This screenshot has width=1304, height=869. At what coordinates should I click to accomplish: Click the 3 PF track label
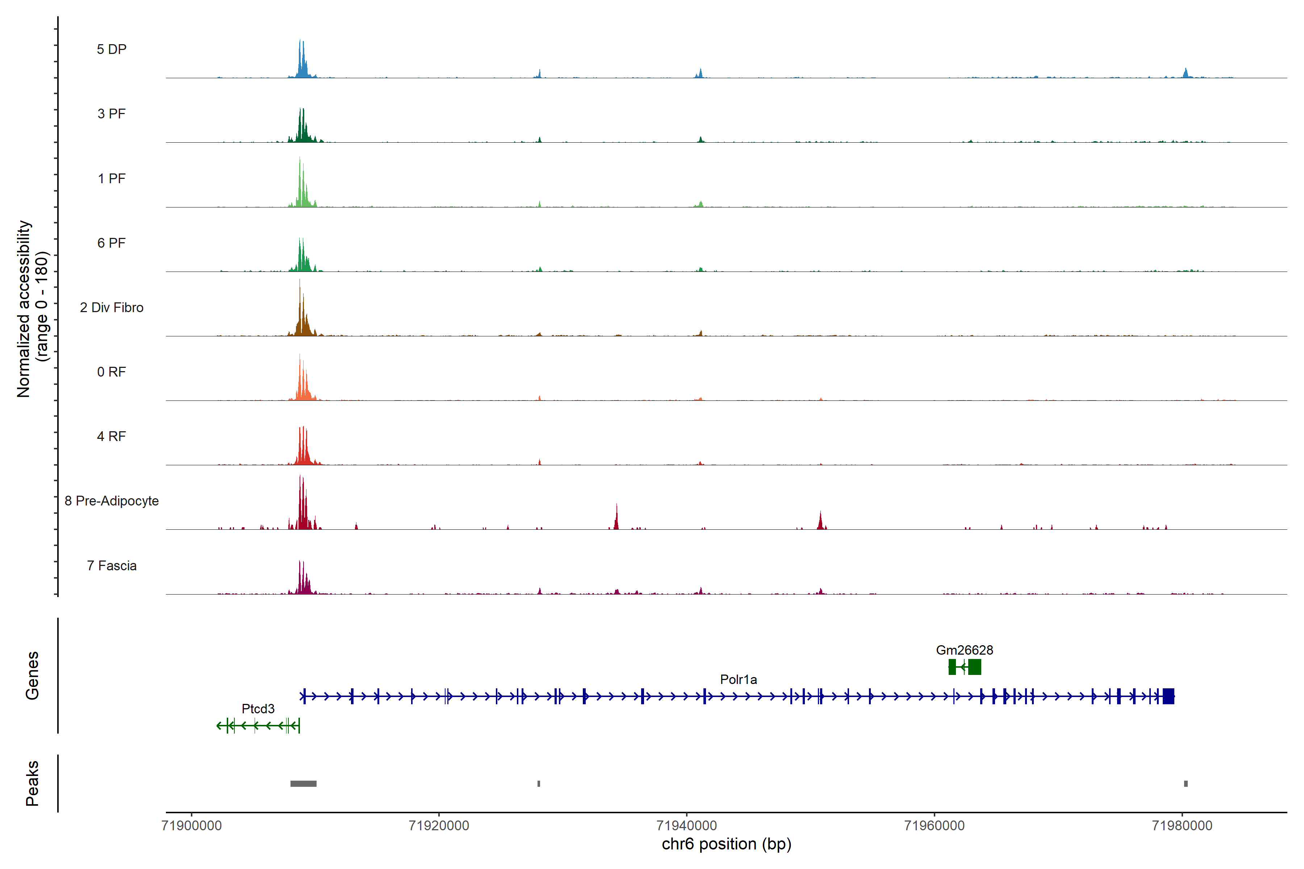coord(112,114)
